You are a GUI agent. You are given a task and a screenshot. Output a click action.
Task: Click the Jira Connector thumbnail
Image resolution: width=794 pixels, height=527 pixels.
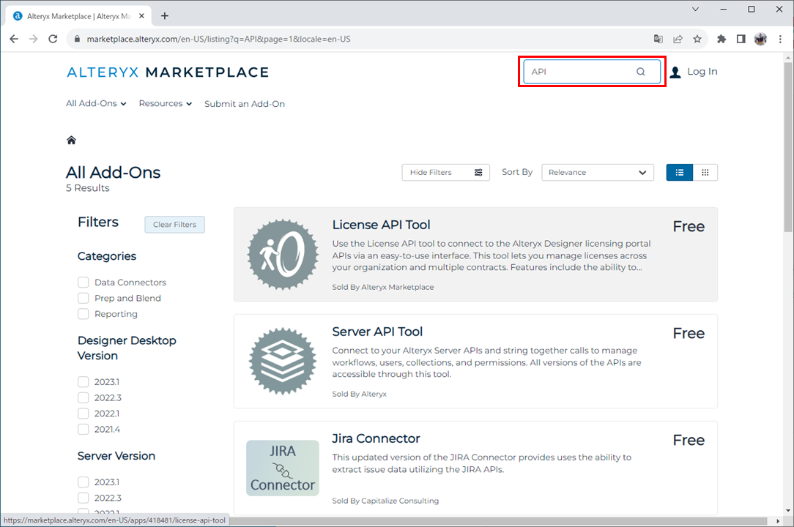[x=282, y=468]
